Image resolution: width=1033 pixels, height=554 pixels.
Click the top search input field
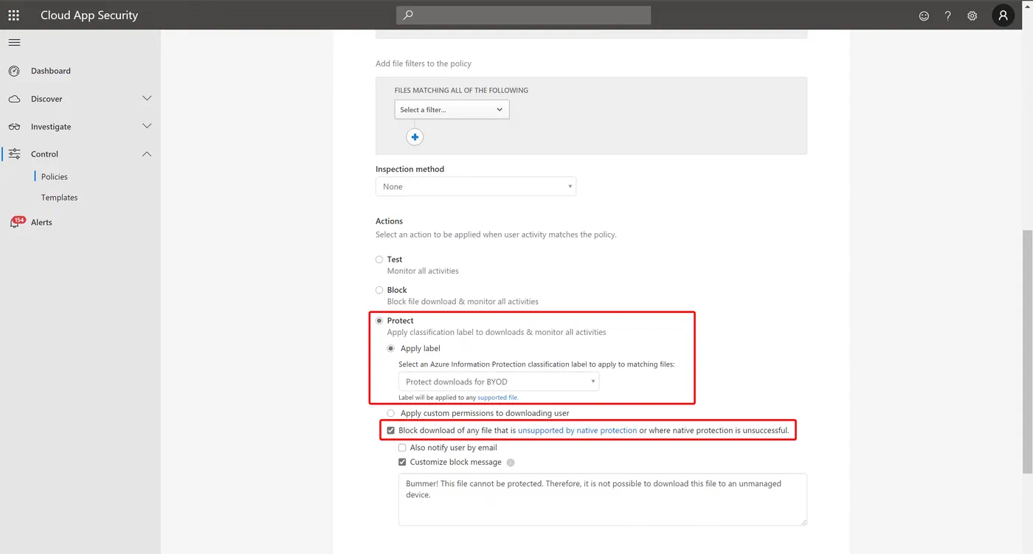(x=524, y=15)
